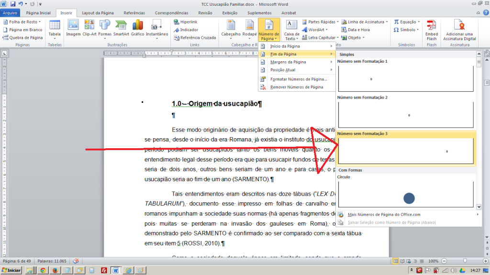Click Número de Página button
Image resolution: width=490 pixels, height=275 pixels.
[269, 30]
